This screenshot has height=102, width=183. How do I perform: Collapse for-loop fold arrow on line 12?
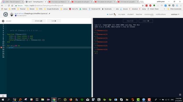pyautogui.click(x=5, y=46)
